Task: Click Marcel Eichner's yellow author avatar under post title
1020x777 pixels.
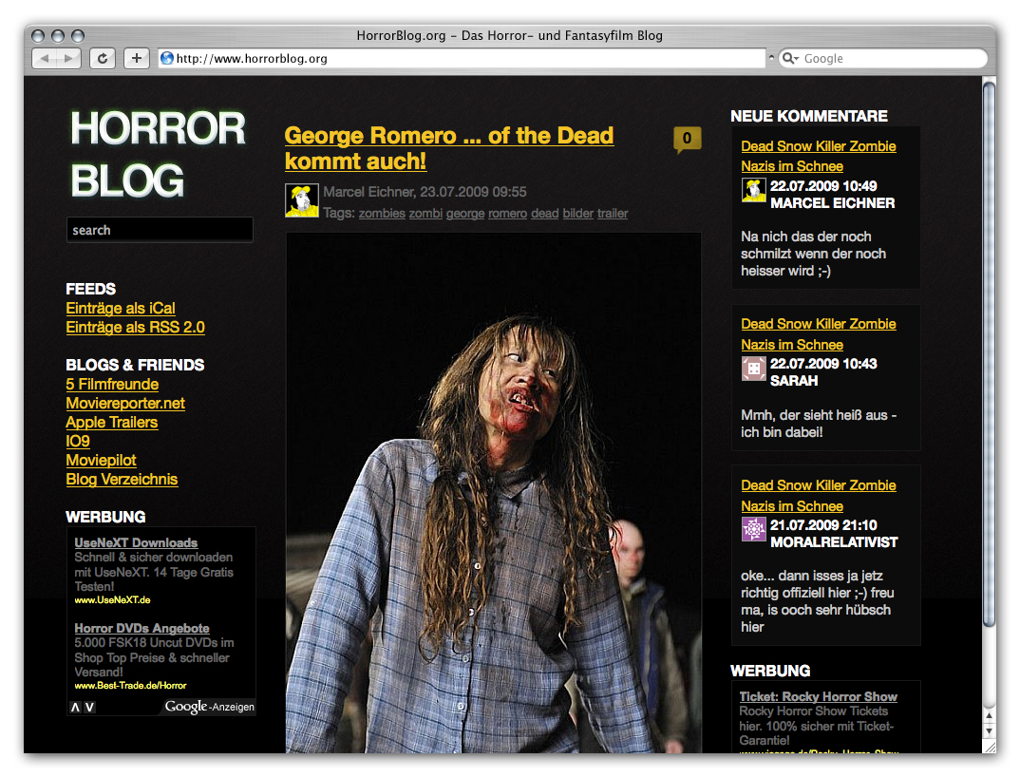Action: (302, 200)
